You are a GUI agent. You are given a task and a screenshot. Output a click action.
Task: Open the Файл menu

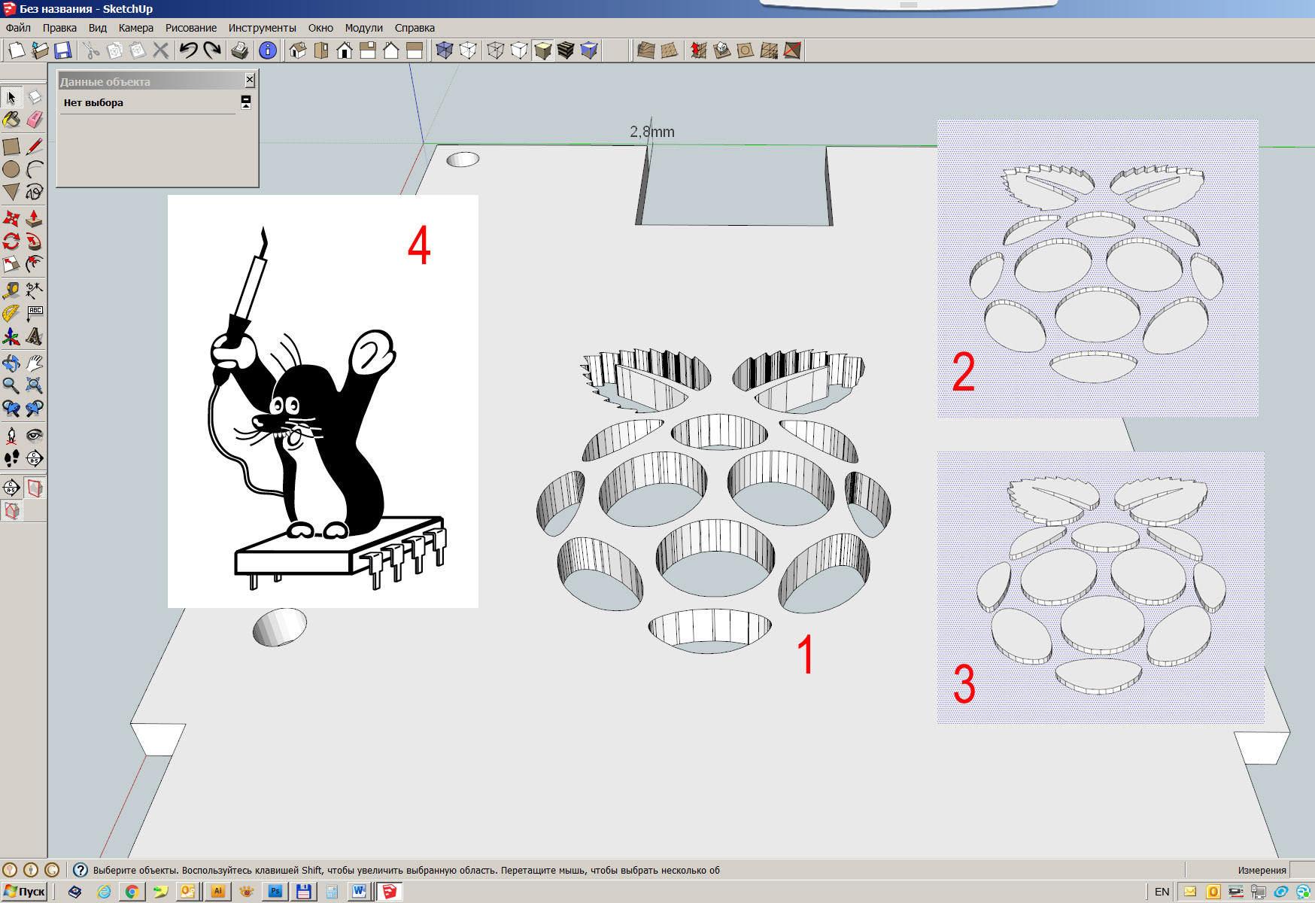[18, 28]
